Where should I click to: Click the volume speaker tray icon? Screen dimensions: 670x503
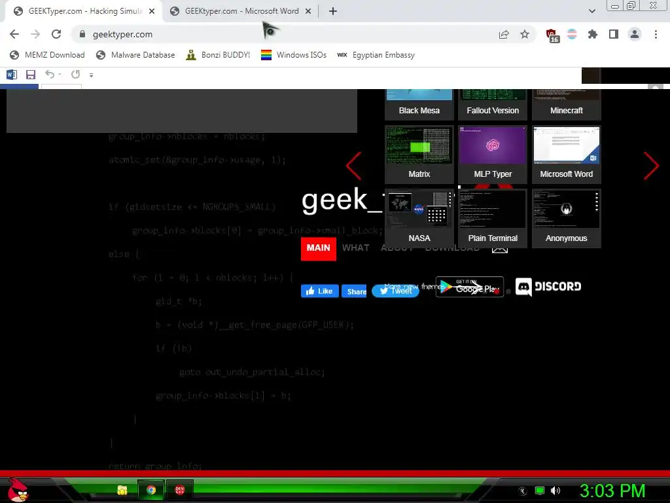[555, 491]
